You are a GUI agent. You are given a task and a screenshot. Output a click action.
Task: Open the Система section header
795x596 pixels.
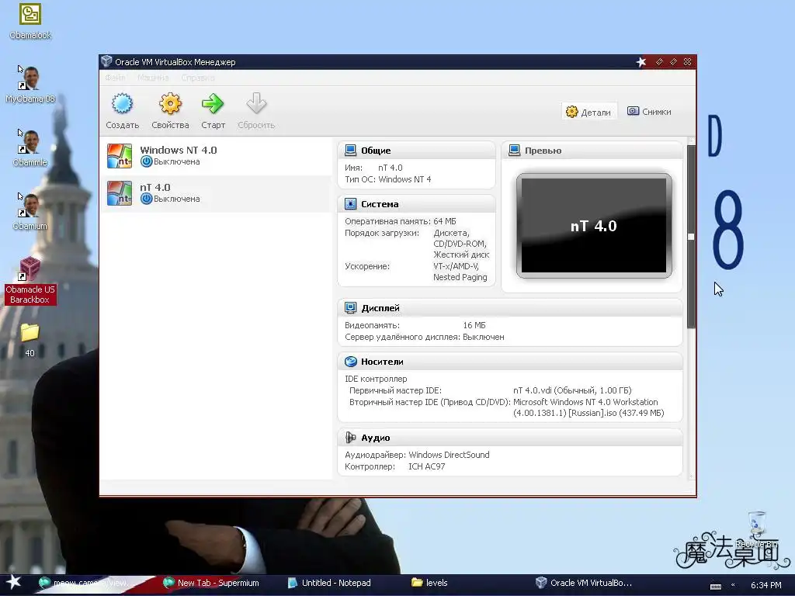416,204
